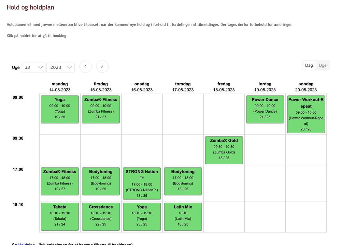Select Tuesday 17:00 Bodytoning class
Viewport: 341px width, 245px height.
pos(101,181)
